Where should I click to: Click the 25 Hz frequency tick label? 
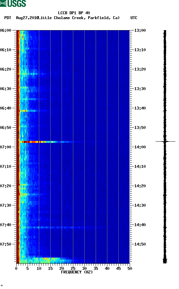click(73, 269)
